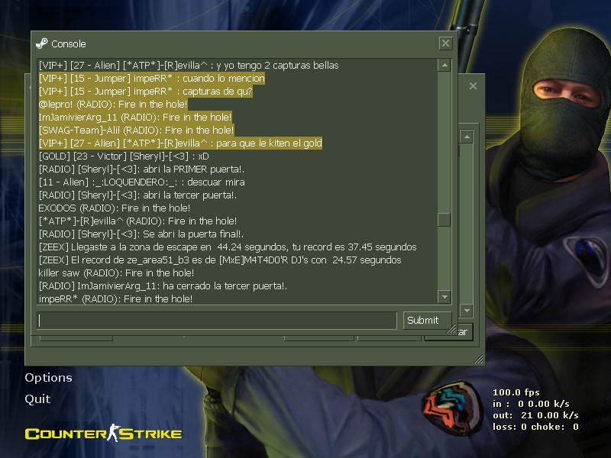The height and width of the screenshot is (458, 611).
Task: Click the line "y yo tengo 2 capturas bellas"
Action: pyautogui.click(x=189, y=66)
